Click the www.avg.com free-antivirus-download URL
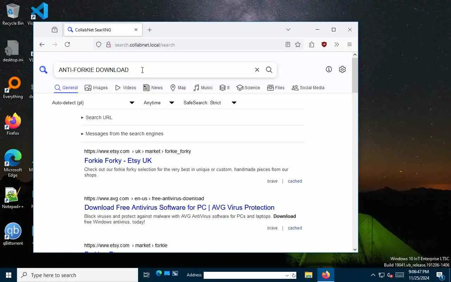 [x=144, y=198]
